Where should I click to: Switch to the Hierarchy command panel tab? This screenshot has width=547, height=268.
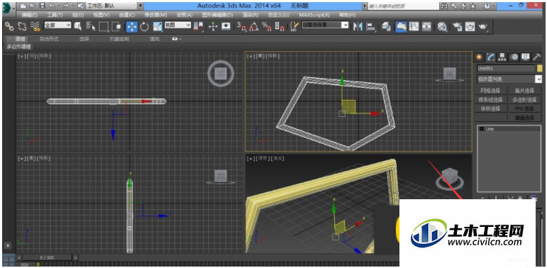(x=502, y=57)
